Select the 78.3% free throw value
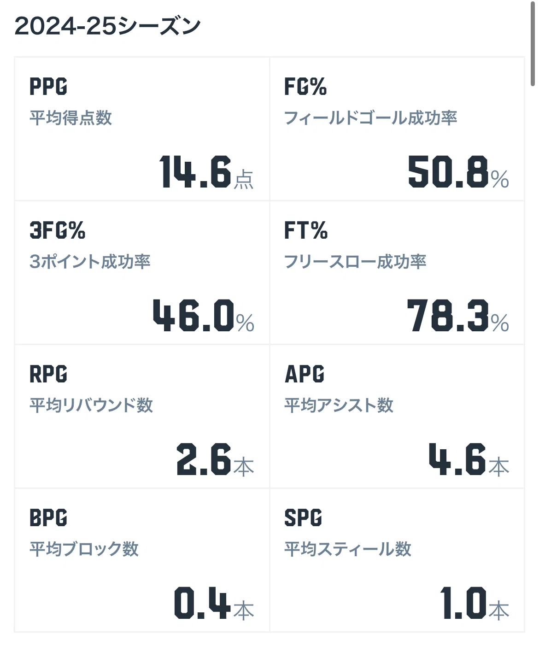The image size is (539, 646). (458, 316)
